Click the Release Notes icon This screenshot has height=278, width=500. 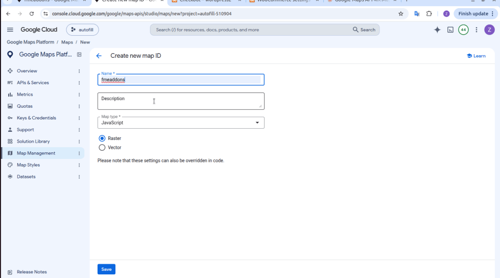(10, 272)
